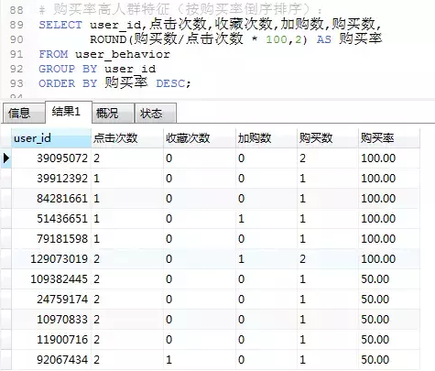Screen dimensions: 435x371
Task: Click 购买数 value in row 11900716
Action: [x=328, y=340]
